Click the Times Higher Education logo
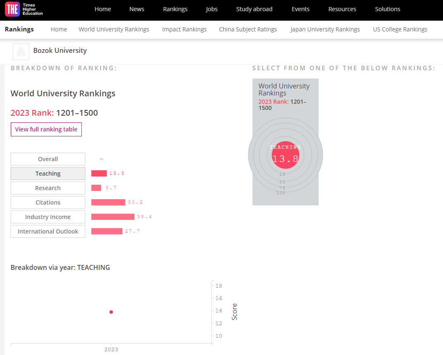 24,10
